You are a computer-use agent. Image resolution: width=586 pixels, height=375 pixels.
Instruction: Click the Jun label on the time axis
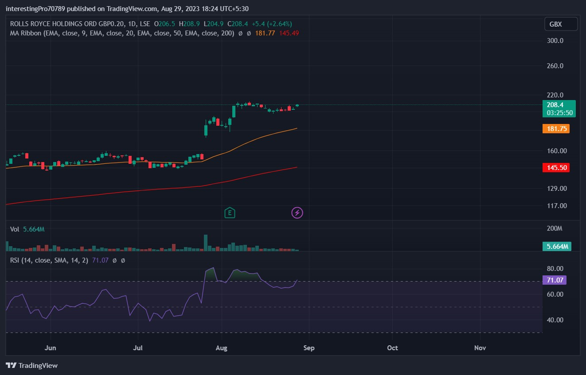[51, 348]
